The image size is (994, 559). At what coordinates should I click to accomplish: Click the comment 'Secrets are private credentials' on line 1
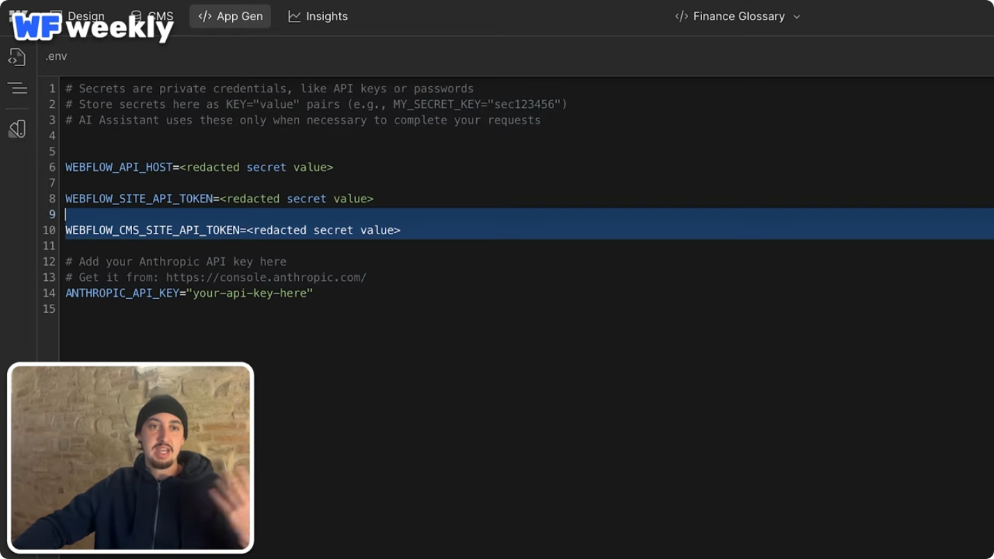click(x=270, y=88)
